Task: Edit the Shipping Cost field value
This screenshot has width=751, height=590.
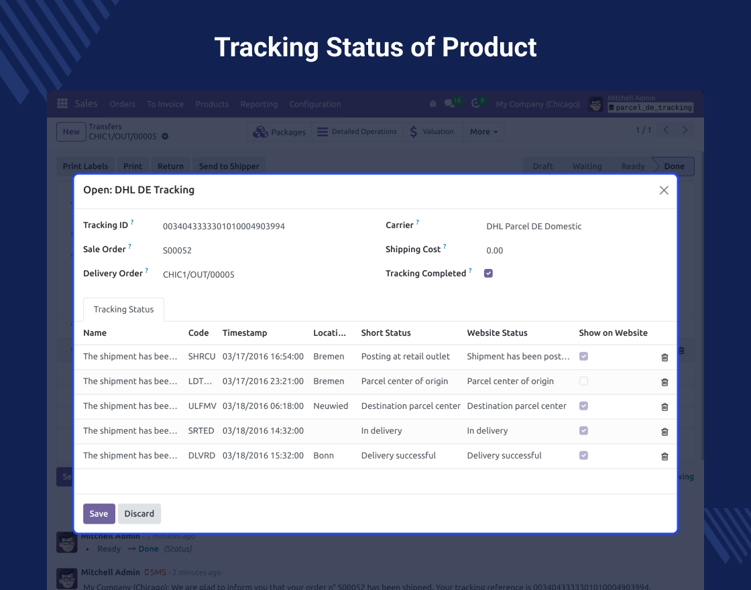Action: (x=536, y=250)
